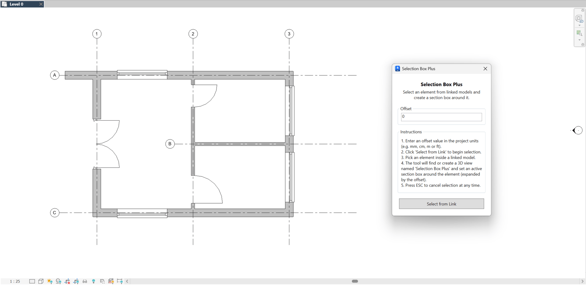Reveal Hidden Elements with lightbulb icon
Viewport: 586px width, 285px height.
click(x=94, y=281)
